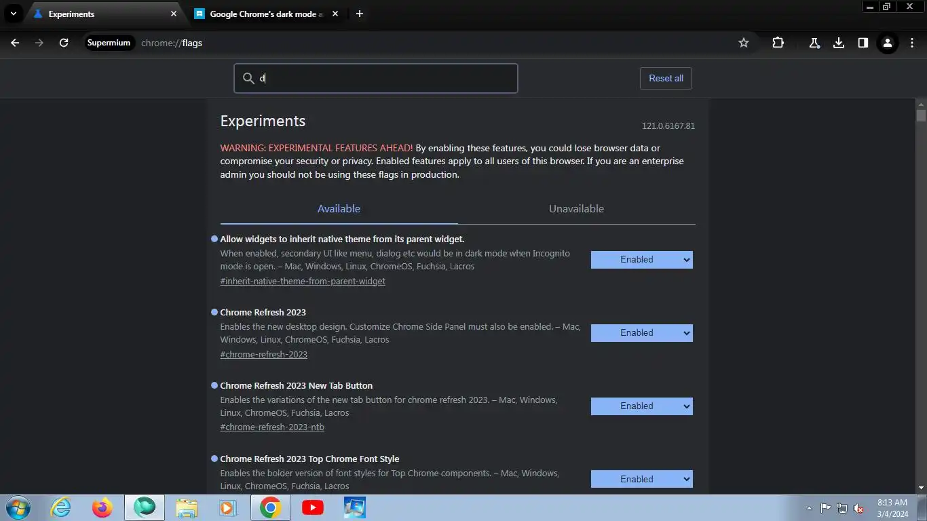
Task: Launch Internet Explorer from taskbar
Action: (60, 507)
